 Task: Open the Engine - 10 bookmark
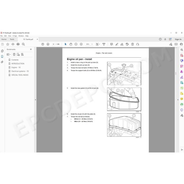point(16,67)
